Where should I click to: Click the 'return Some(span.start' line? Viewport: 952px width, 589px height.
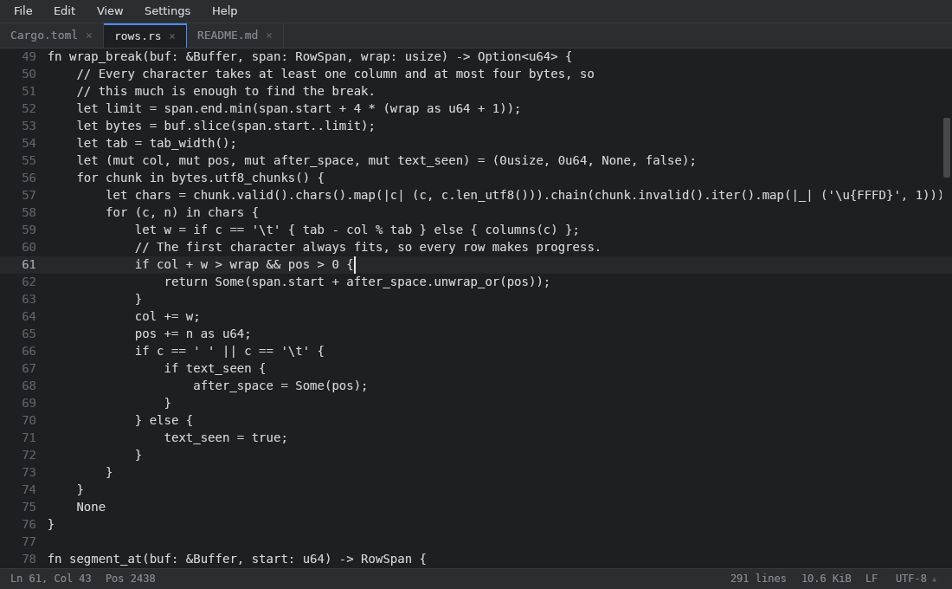pyautogui.click(x=357, y=282)
